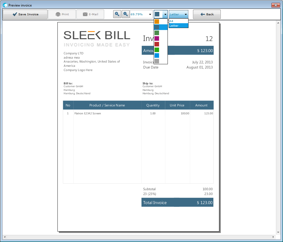Choose Letter from paper size list

(178, 26)
